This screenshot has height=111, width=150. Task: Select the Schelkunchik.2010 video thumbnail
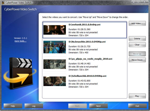point(55,81)
